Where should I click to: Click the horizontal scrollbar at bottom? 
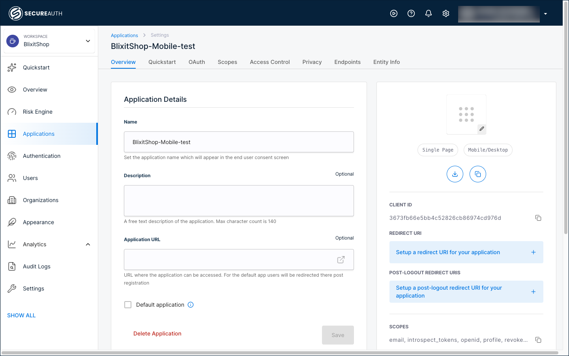[279, 353]
